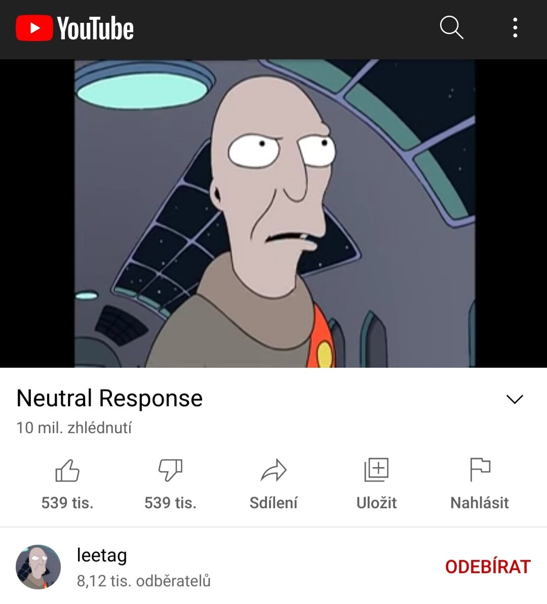Tap the Uložit label
The height and width of the screenshot is (604, 547).
[x=377, y=503]
